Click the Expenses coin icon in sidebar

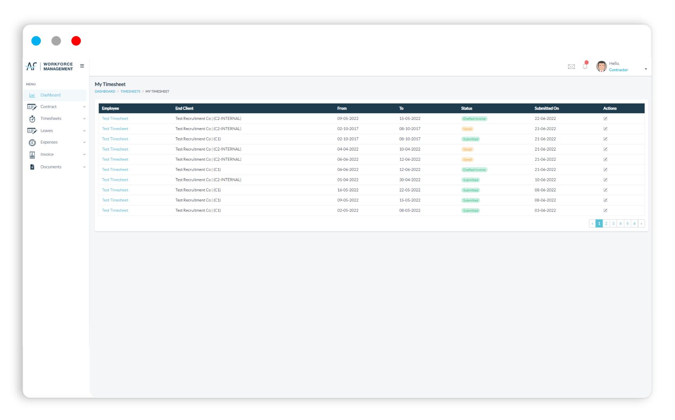(32, 142)
